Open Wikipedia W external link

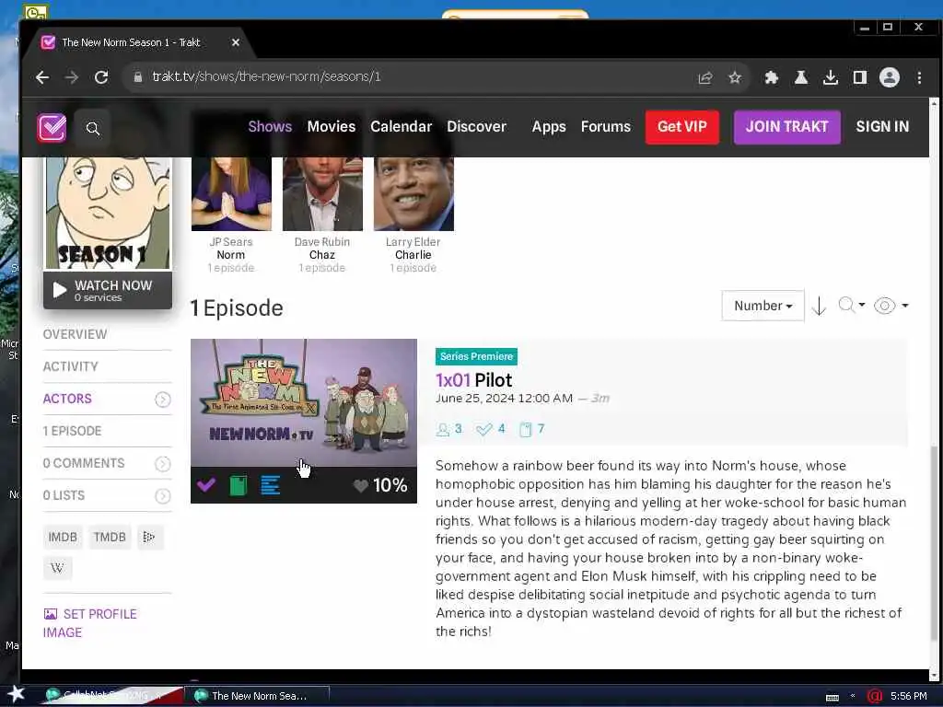58,567
